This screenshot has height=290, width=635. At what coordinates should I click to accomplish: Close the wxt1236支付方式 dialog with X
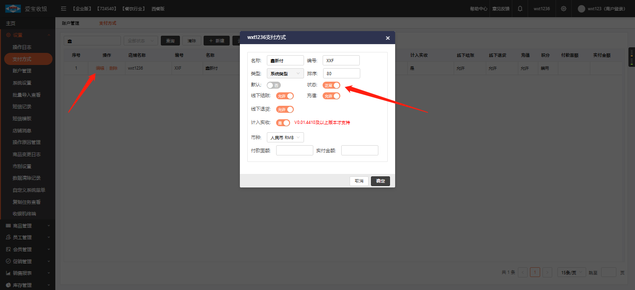click(x=387, y=38)
